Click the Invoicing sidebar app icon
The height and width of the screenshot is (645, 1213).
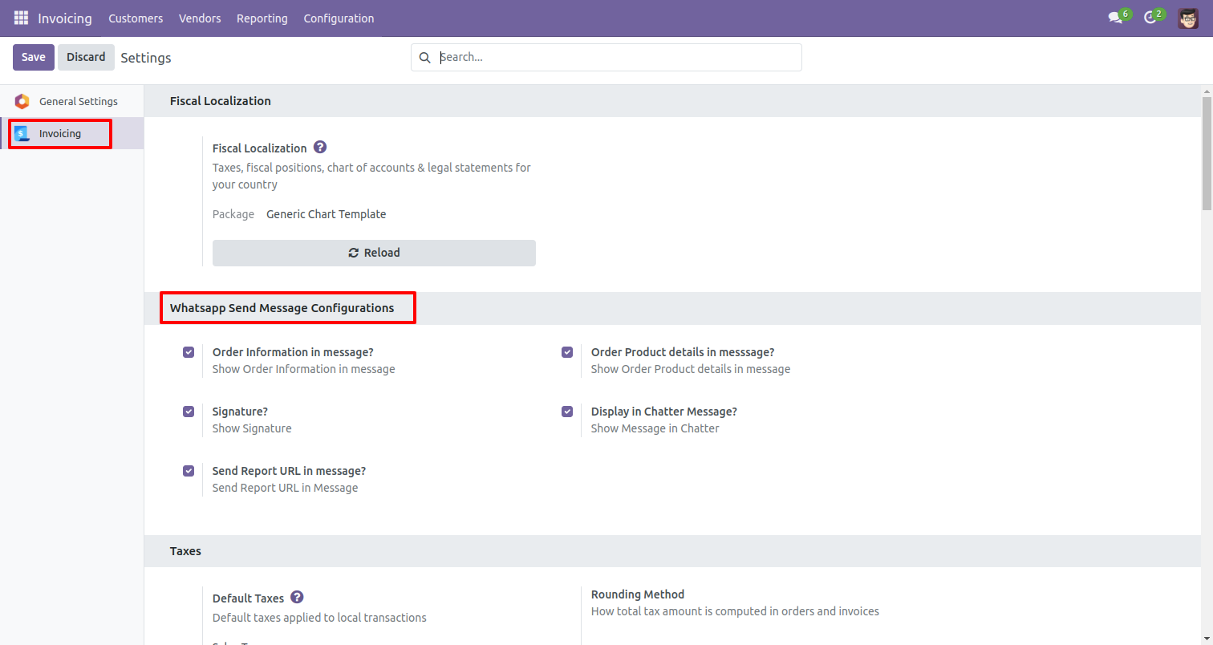point(22,133)
